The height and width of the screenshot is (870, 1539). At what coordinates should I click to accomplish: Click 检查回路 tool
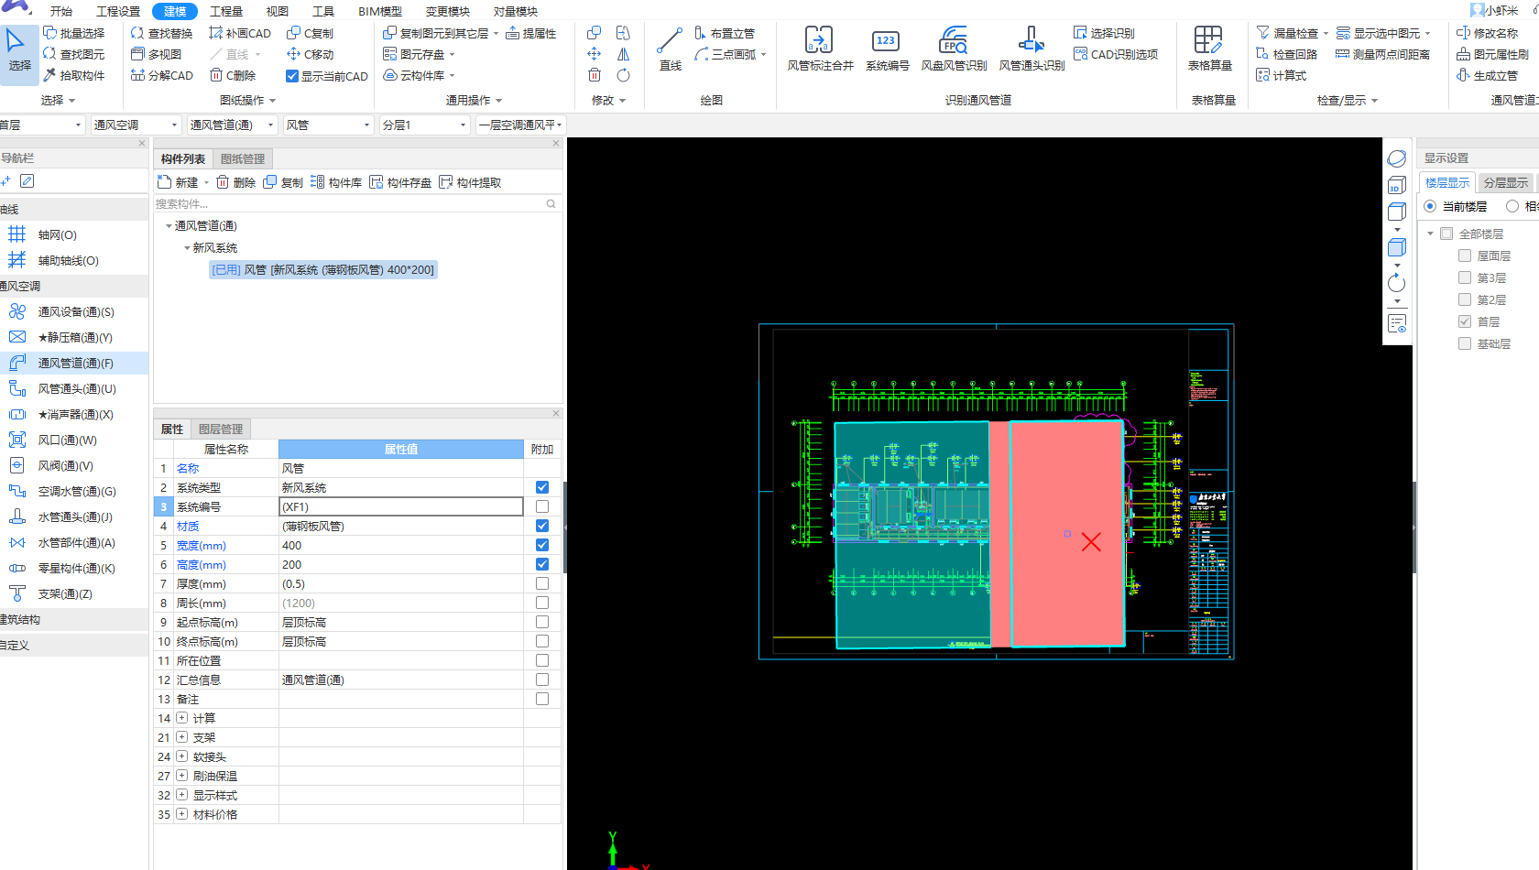[x=1286, y=54]
